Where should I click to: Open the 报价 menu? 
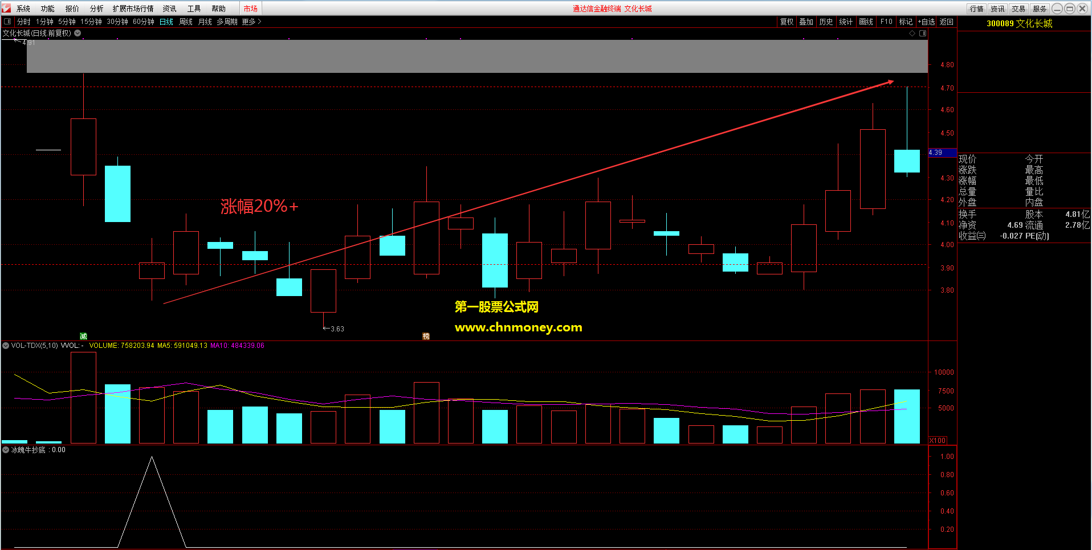[72, 9]
